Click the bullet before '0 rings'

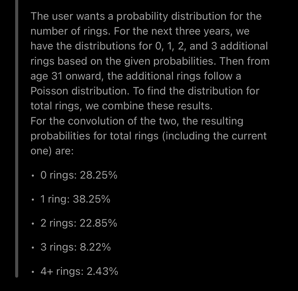point(33,176)
